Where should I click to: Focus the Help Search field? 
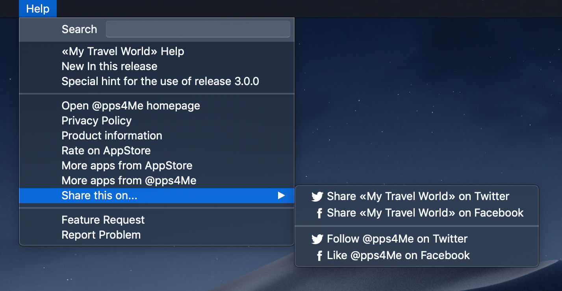coord(198,30)
